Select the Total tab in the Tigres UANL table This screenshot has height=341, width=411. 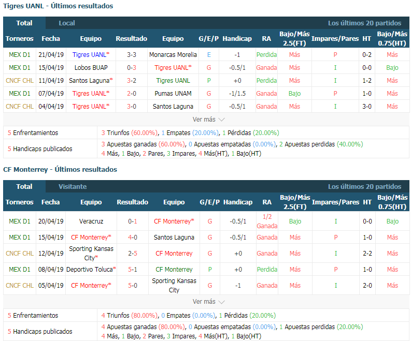point(24,23)
